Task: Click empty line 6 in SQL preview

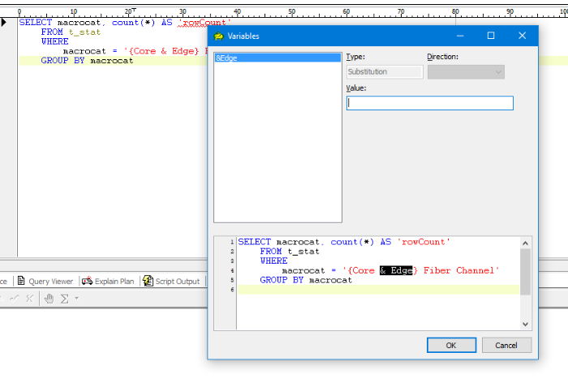Action: tap(379, 290)
